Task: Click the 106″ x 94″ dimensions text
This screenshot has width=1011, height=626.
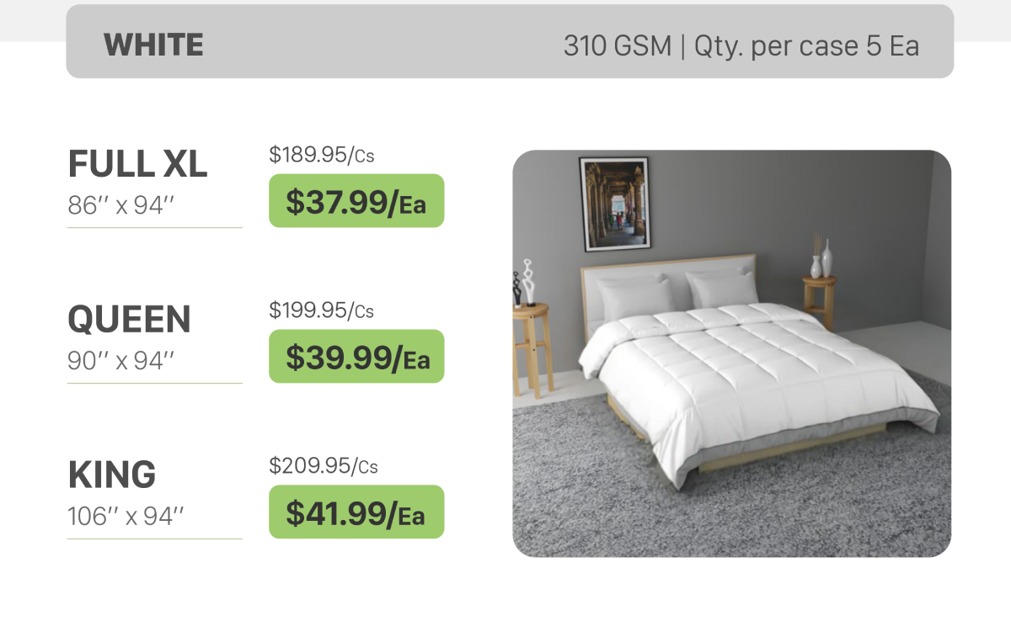Action: pos(126,516)
